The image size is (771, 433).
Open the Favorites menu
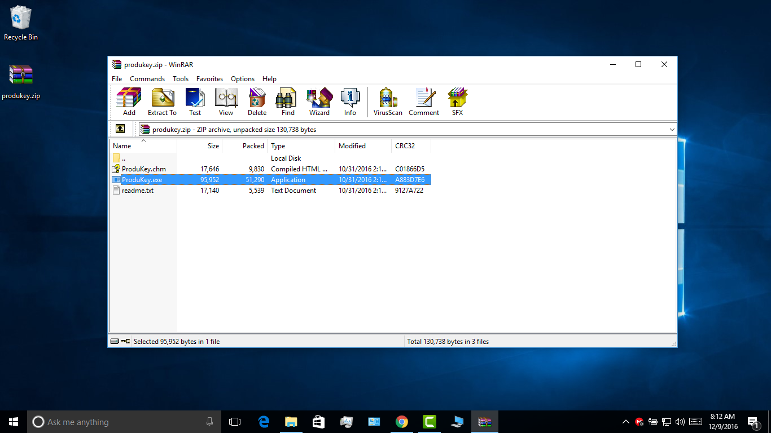pyautogui.click(x=209, y=79)
